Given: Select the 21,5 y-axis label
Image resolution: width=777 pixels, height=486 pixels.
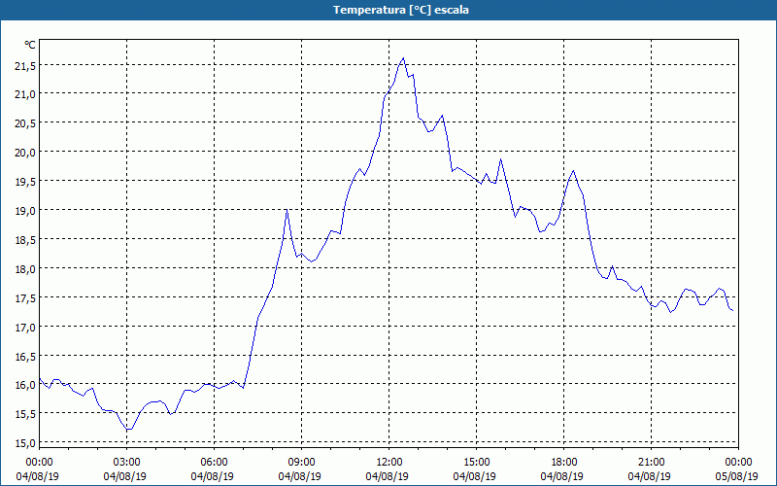Looking at the screenshot, I should (25, 65).
